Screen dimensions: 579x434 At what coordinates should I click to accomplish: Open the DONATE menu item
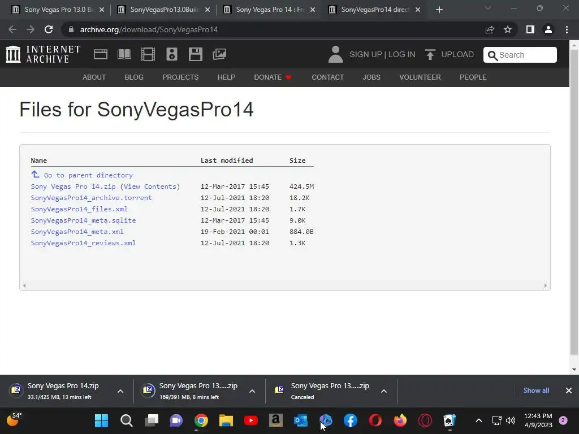click(x=273, y=77)
